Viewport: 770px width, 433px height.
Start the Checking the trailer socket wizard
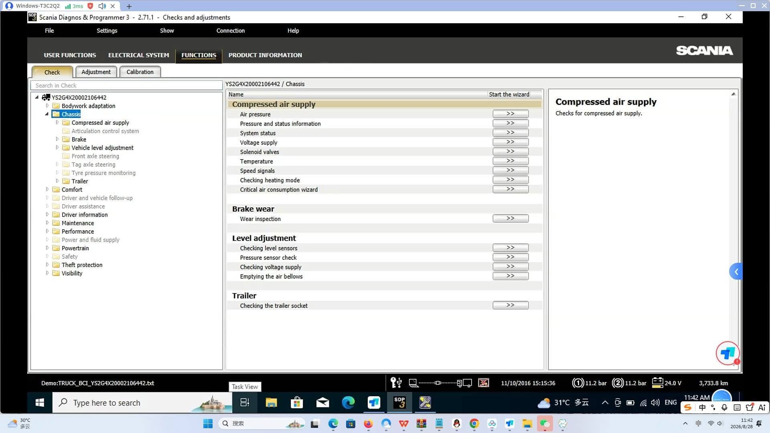511,305
